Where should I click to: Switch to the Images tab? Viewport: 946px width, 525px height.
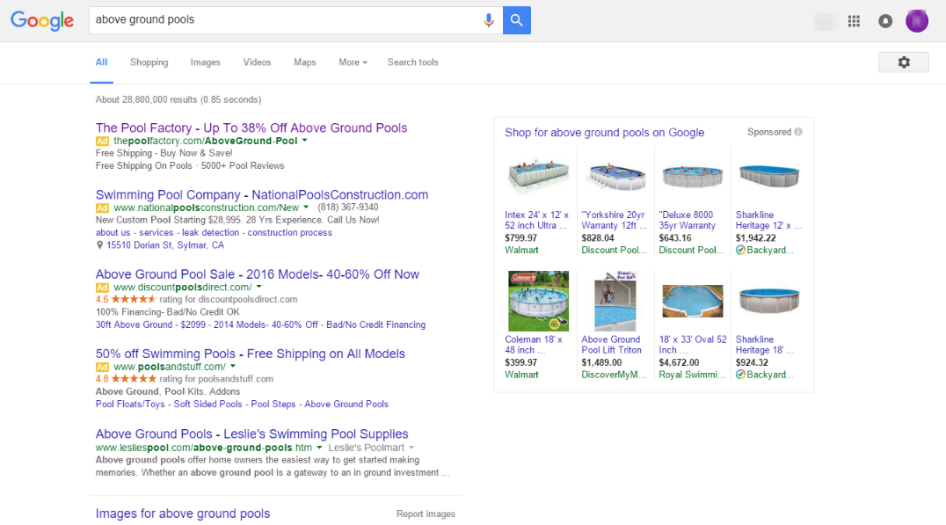pyautogui.click(x=205, y=62)
